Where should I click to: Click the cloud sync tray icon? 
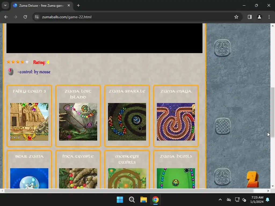coord(229,200)
